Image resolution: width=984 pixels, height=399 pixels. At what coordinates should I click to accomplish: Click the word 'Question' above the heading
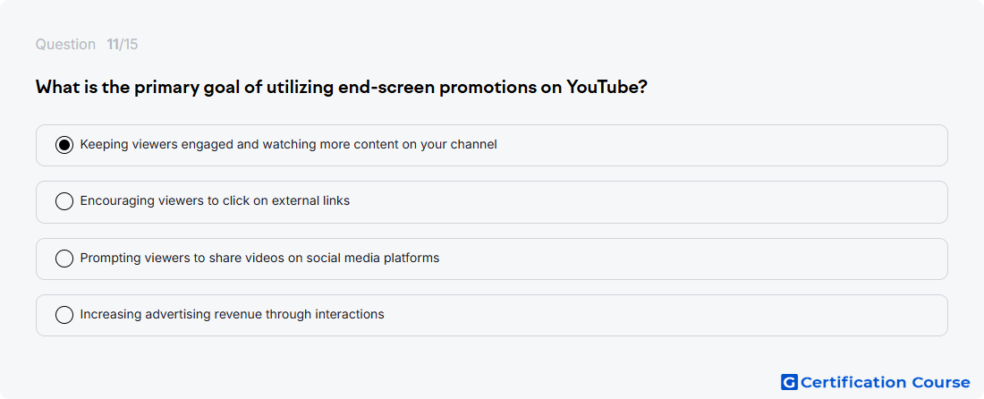coord(65,45)
